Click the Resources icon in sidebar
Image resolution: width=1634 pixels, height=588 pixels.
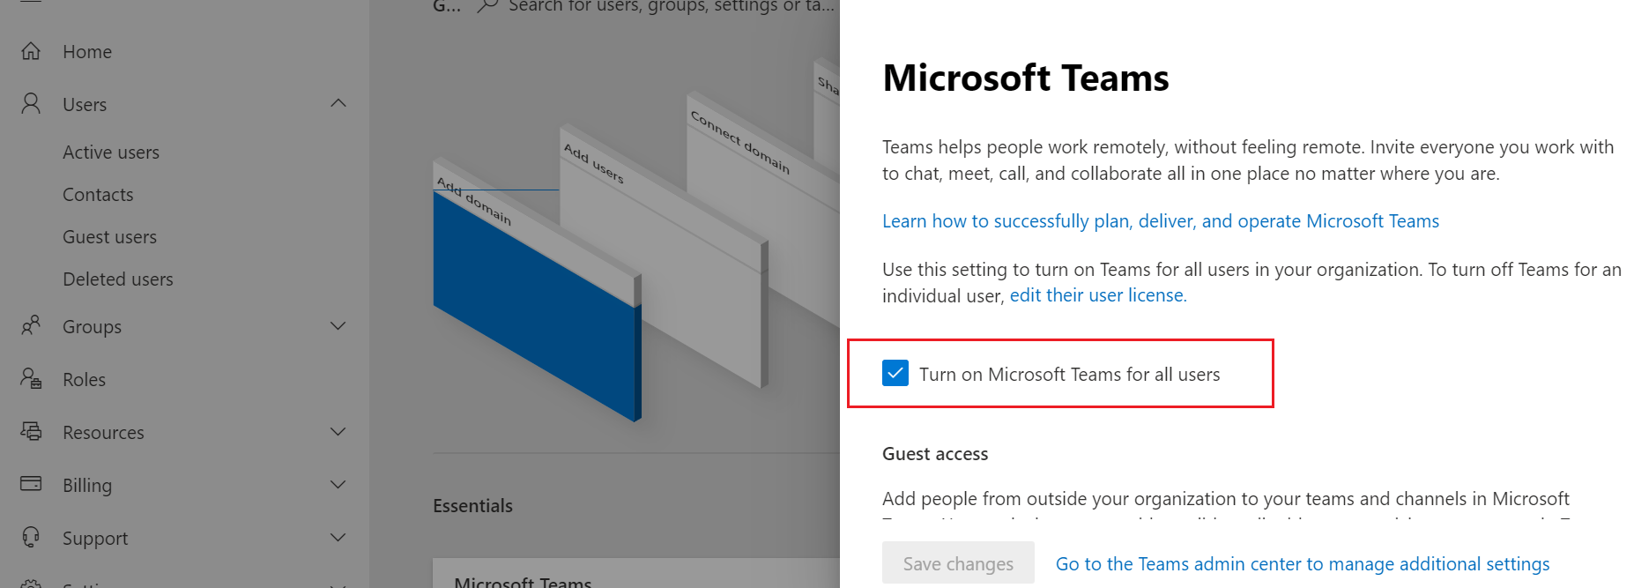(31, 432)
